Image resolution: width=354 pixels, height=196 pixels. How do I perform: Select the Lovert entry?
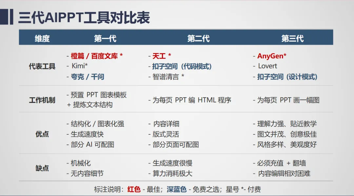(267, 66)
